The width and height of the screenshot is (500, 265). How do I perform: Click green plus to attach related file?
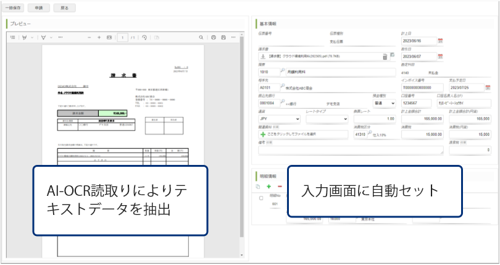pyautogui.click(x=263, y=135)
